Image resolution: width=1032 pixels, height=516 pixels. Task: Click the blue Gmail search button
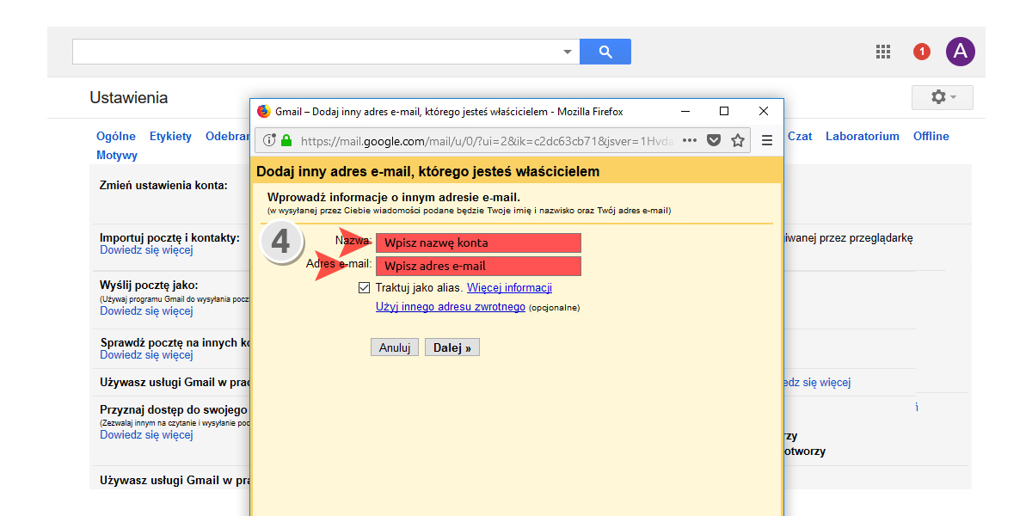[x=605, y=52]
